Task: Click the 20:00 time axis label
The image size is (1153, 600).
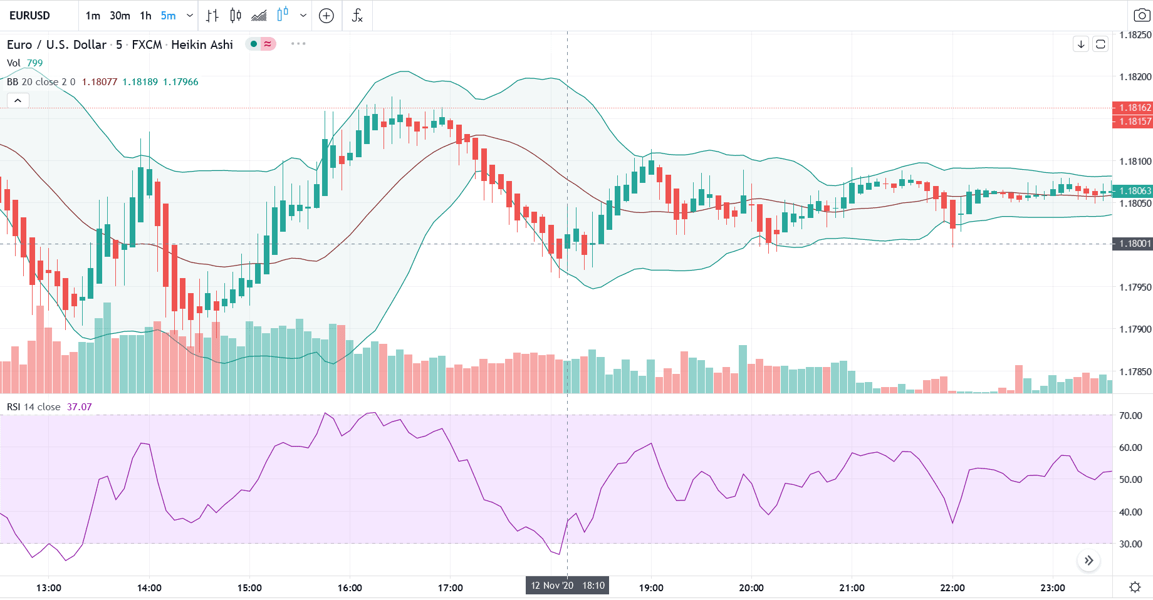Action: coord(751,588)
